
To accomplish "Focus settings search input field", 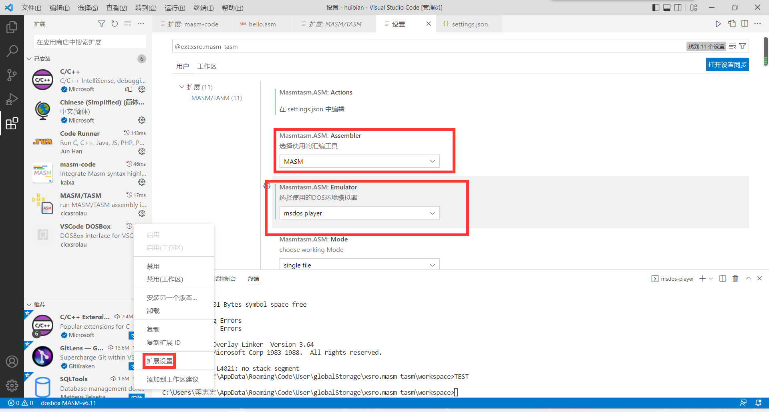I will pyautogui.click(x=429, y=46).
